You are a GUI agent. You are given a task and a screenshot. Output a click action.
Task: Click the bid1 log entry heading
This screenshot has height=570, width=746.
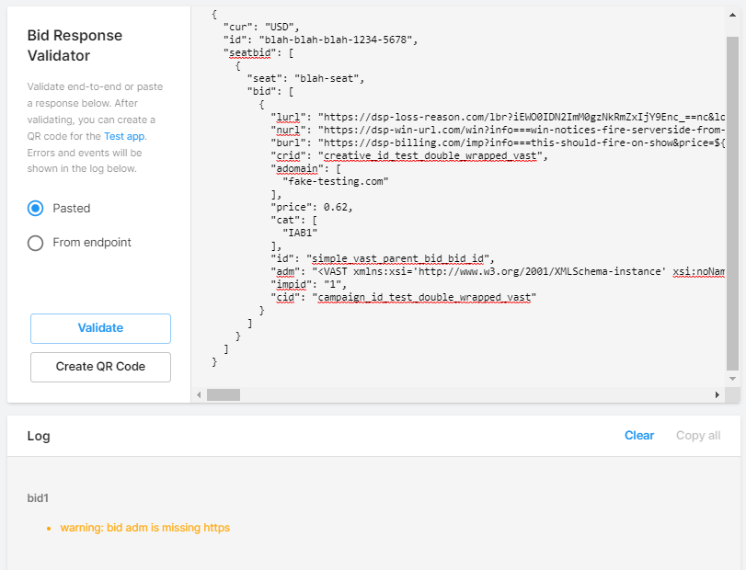pos(38,498)
